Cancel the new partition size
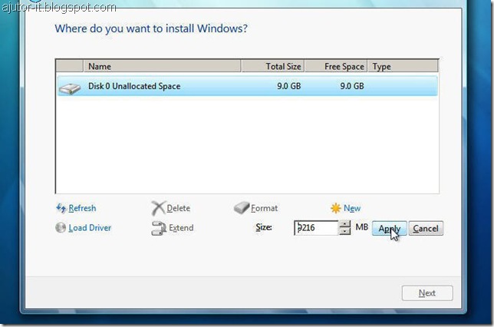Viewport: 494px width, 327px height. click(x=426, y=228)
